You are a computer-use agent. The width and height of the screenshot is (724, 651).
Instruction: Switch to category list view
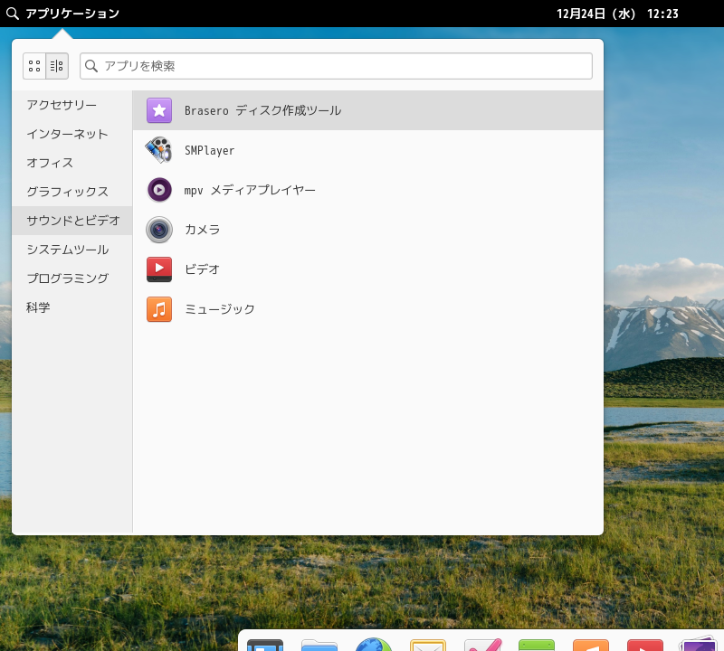tap(57, 66)
